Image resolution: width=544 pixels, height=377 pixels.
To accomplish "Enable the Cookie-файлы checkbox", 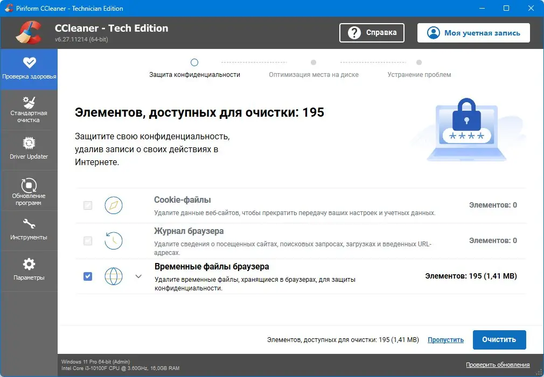I will pyautogui.click(x=87, y=205).
